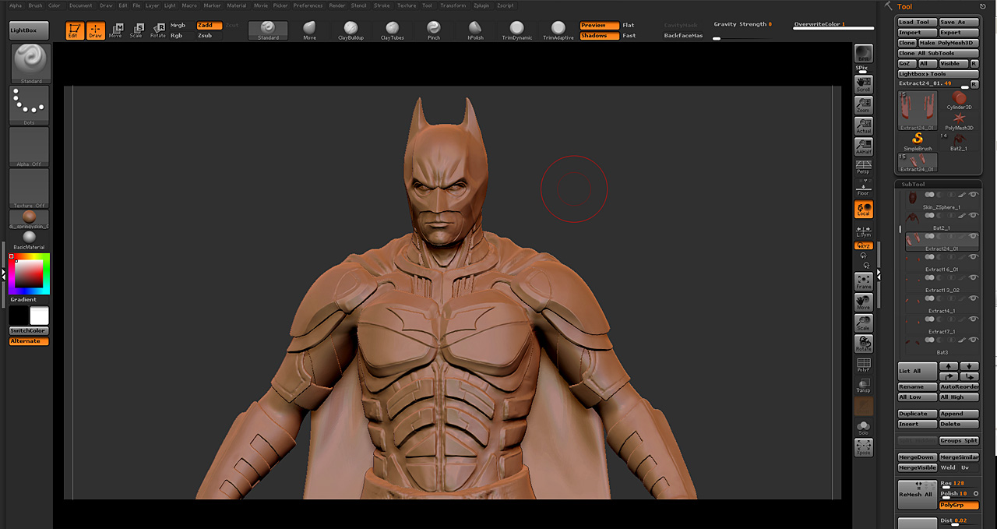Choose the Pinch brush

(434, 30)
